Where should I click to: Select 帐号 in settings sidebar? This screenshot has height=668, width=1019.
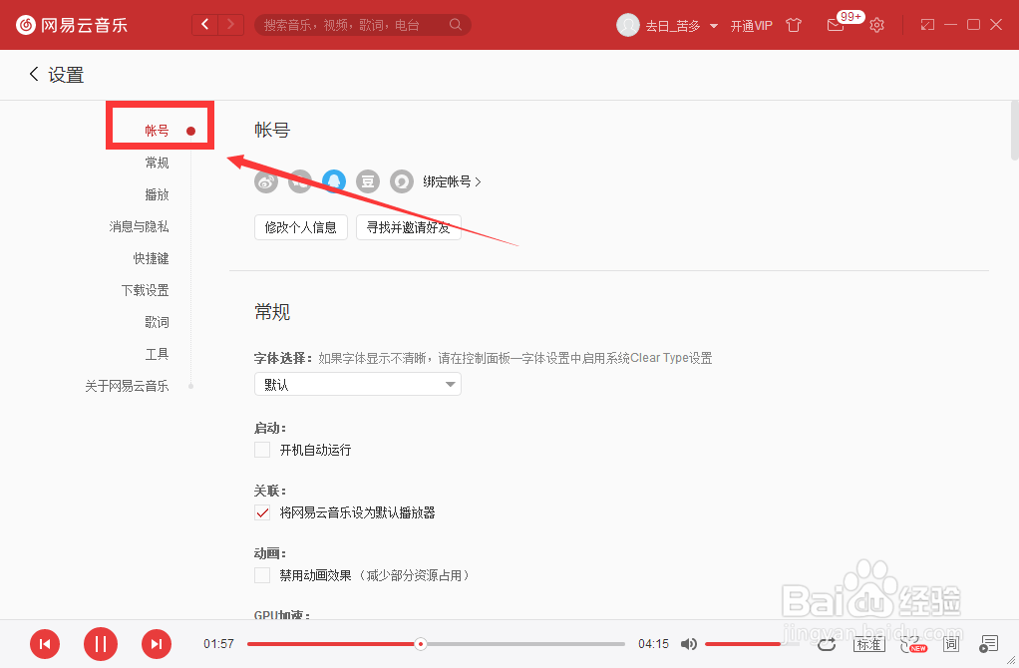coord(157,131)
